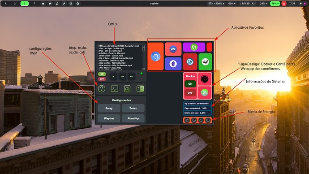Switch to workspace 1
The image size is (309, 174).
pos(5,4)
